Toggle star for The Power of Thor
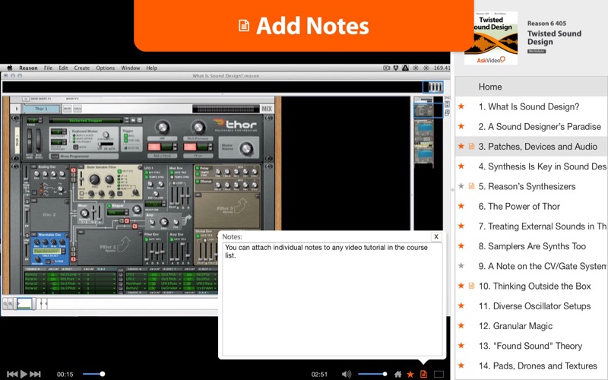This screenshot has height=380, width=608. (461, 206)
